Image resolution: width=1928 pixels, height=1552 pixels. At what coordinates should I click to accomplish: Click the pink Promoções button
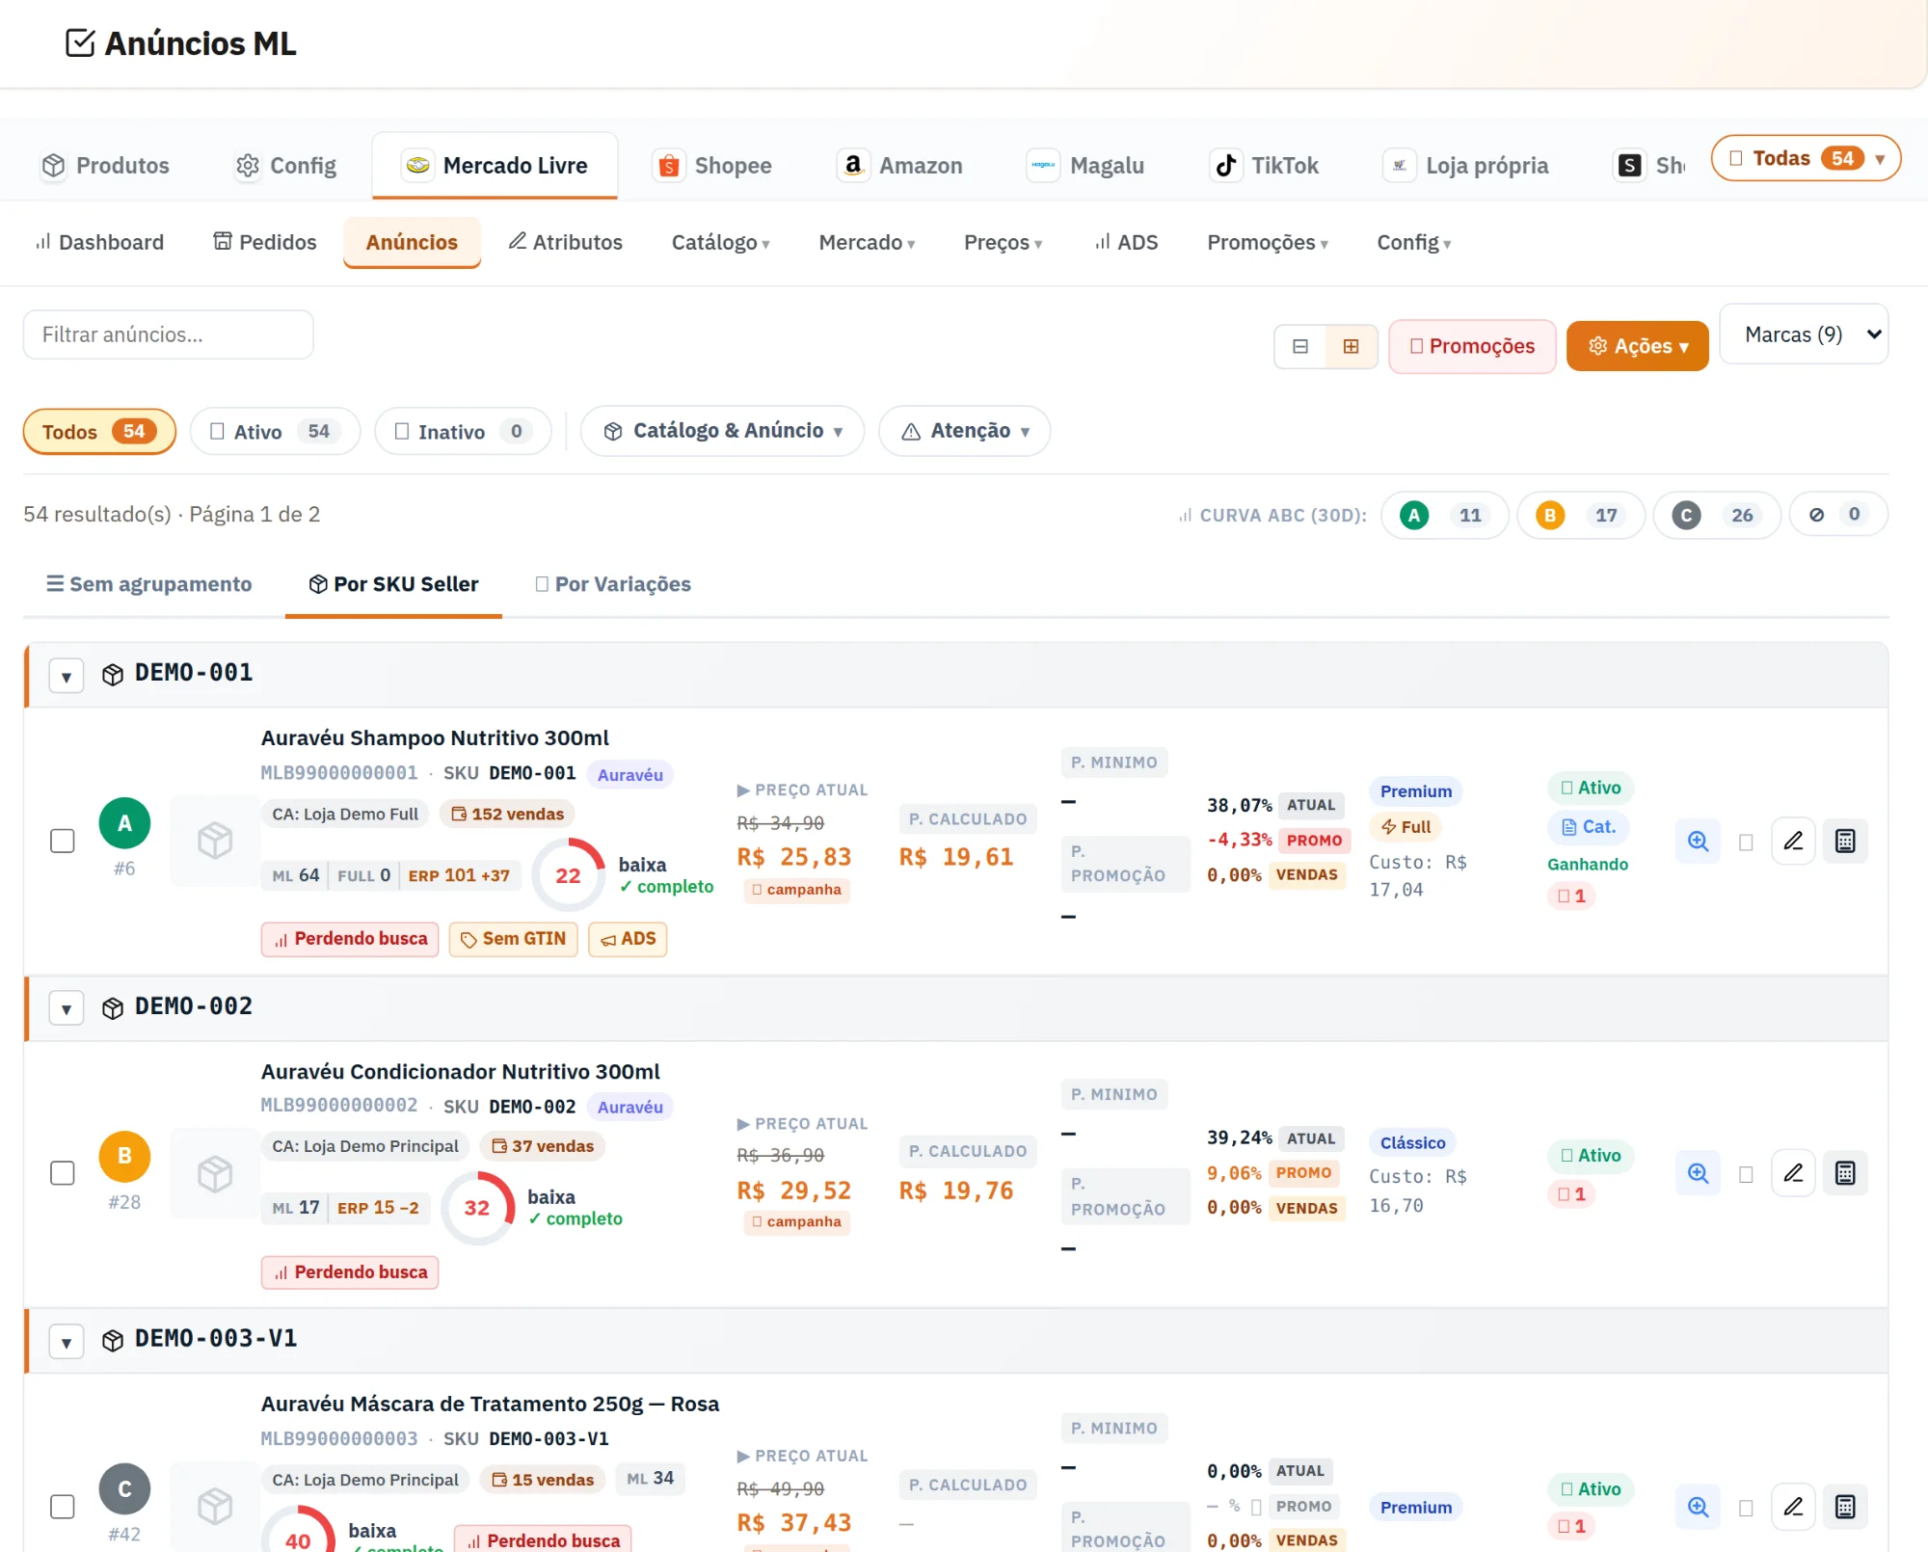(x=1472, y=346)
